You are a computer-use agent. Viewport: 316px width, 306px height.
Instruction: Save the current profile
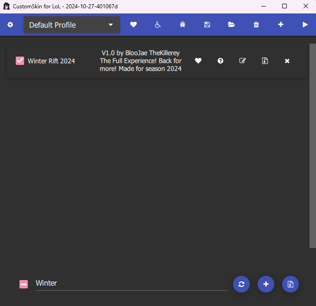207,25
